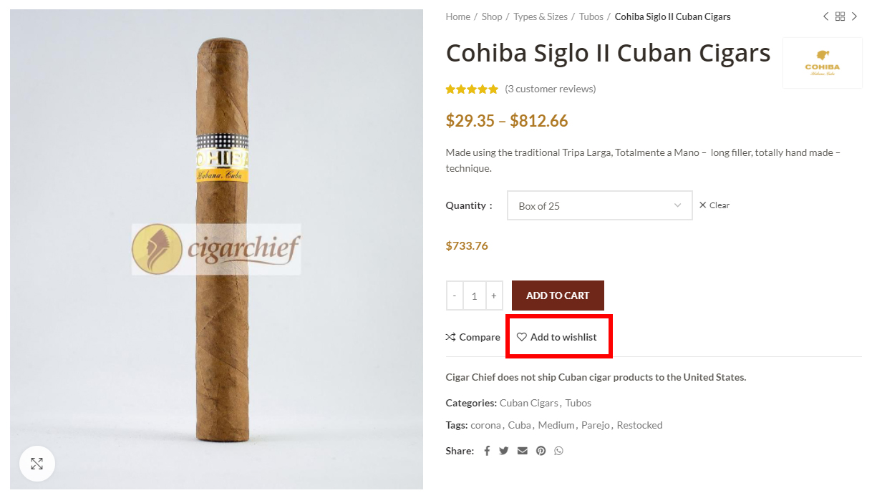Go to Tubos in the breadcrumb
Image resolution: width=872 pixels, height=498 pixels.
coord(591,16)
